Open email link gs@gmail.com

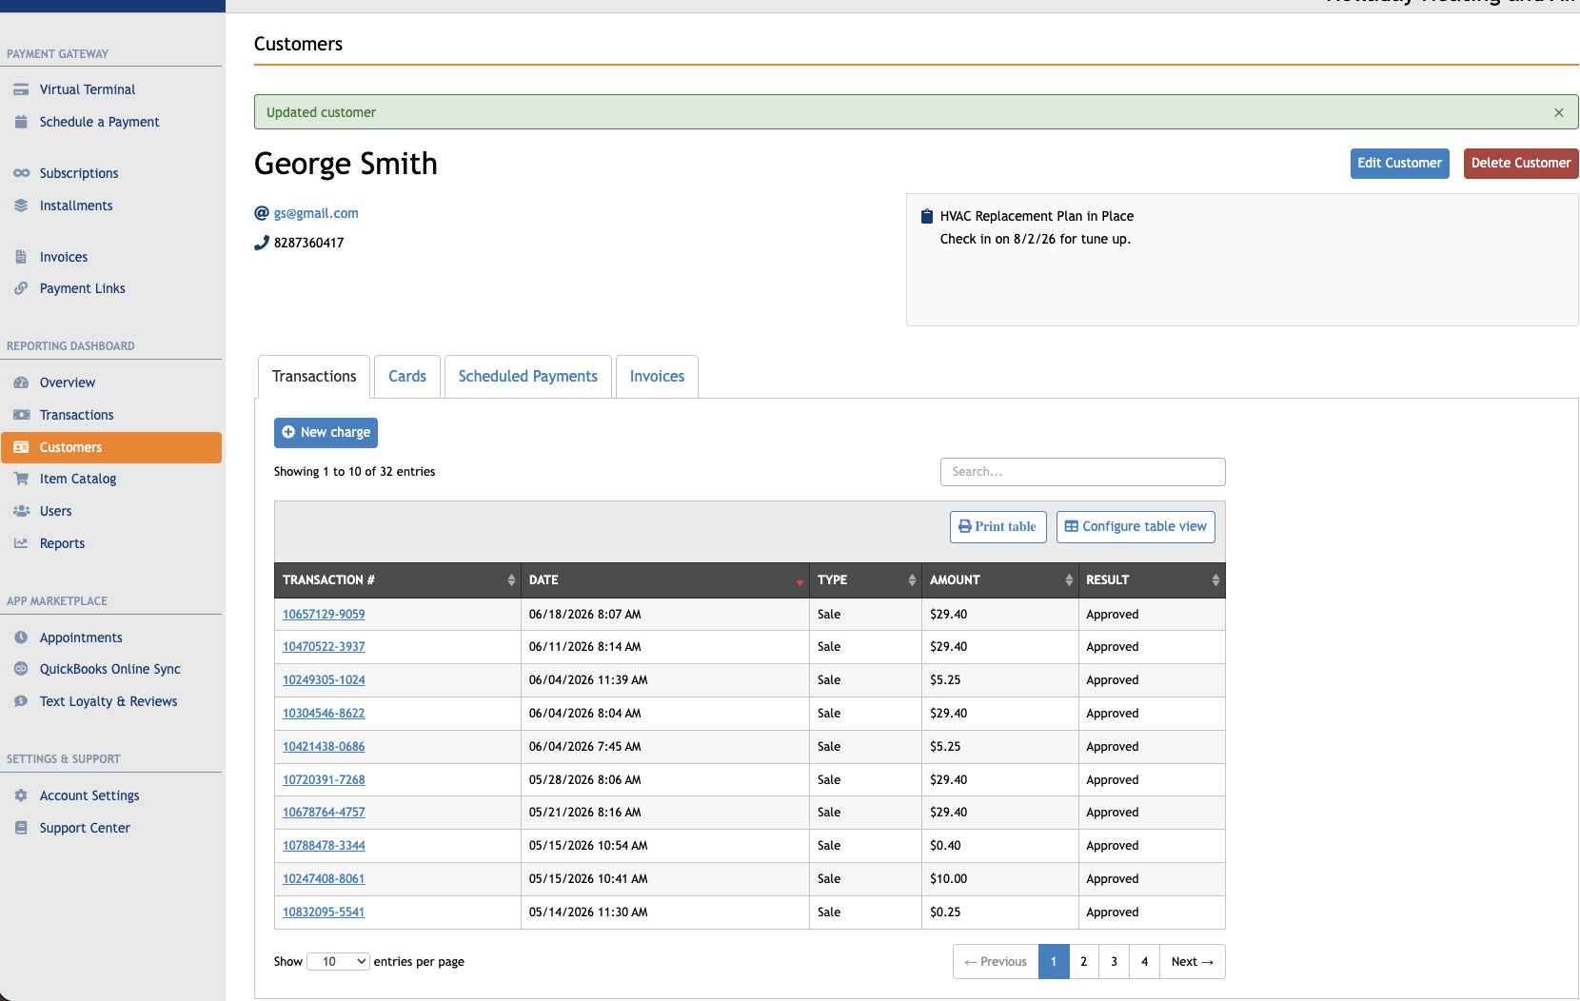point(316,213)
